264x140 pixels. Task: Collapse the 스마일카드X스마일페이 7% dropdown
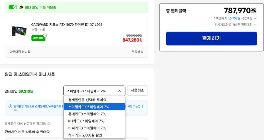pyautogui.click(x=94, y=91)
